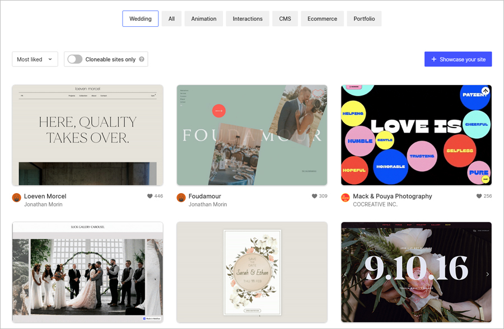Screen dimensions: 504x329
Task: Switch to the Animation category tab
Action: (x=204, y=18)
